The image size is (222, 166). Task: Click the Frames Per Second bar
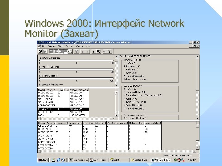coord(76,69)
